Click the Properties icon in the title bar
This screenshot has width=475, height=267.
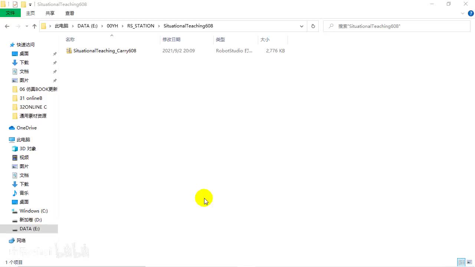15,4
